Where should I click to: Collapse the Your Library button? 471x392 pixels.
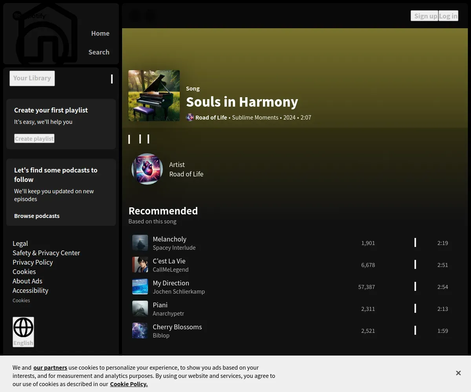pyautogui.click(x=32, y=78)
